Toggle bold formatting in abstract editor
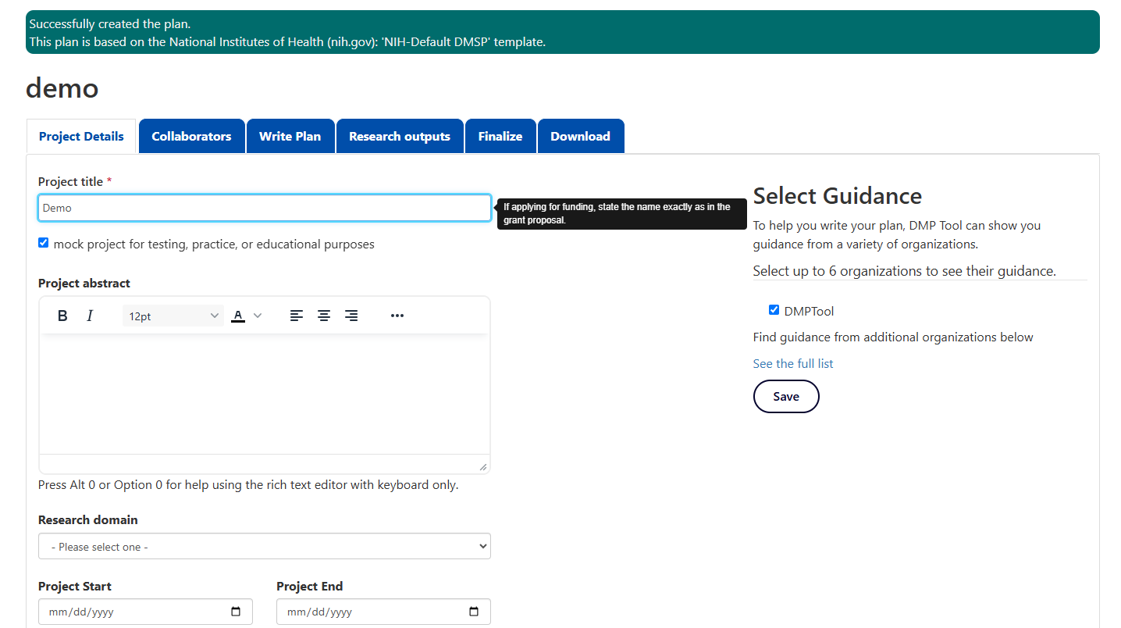 point(62,316)
